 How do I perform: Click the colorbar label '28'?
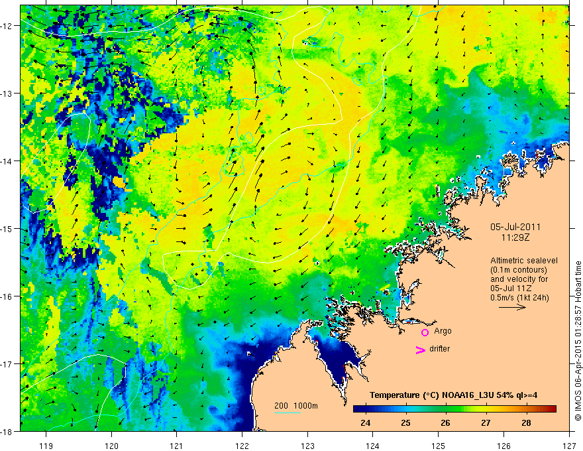click(526, 422)
